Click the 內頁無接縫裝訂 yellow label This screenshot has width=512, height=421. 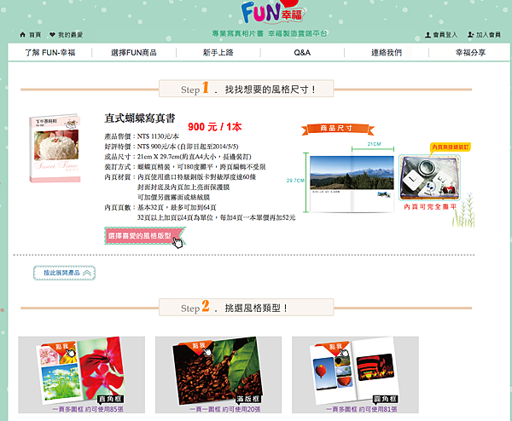click(x=451, y=147)
